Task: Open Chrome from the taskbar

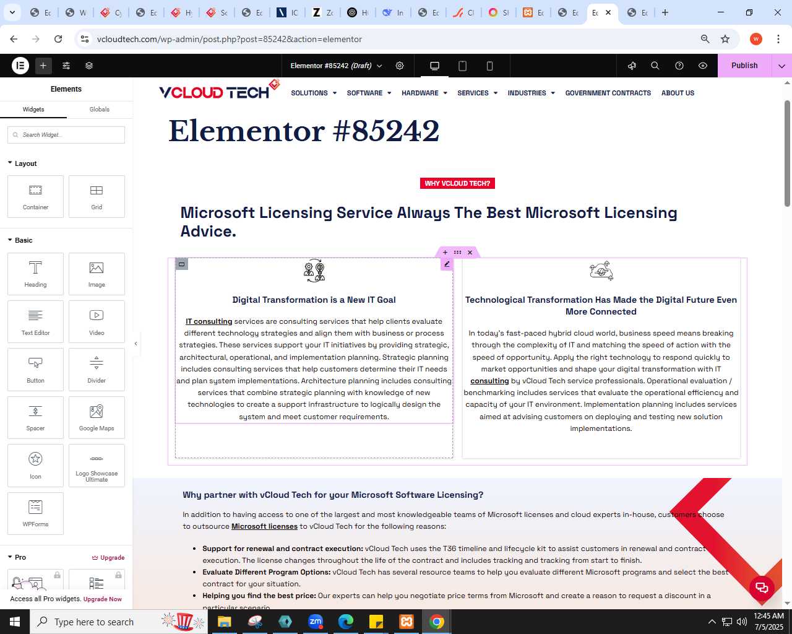Action: (x=437, y=622)
